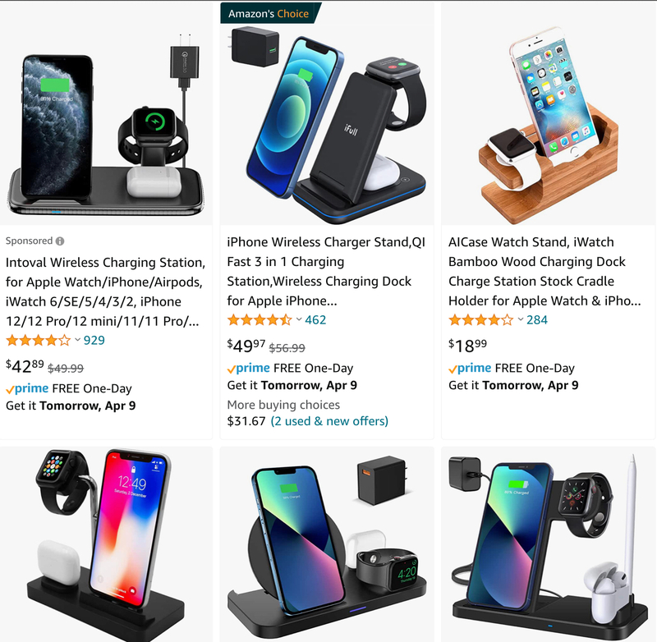Open the charging station with Apple Pencil image
The height and width of the screenshot is (642, 657).
point(549,544)
